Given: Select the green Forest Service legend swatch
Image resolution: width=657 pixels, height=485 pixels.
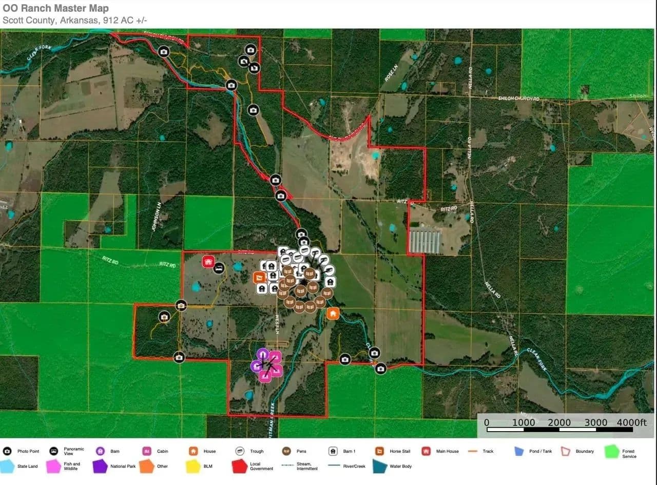Looking at the screenshot, I should (x=611, y=452).
